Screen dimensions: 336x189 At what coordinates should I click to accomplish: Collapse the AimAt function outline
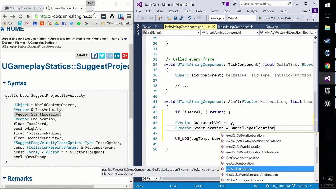[165, 102]
